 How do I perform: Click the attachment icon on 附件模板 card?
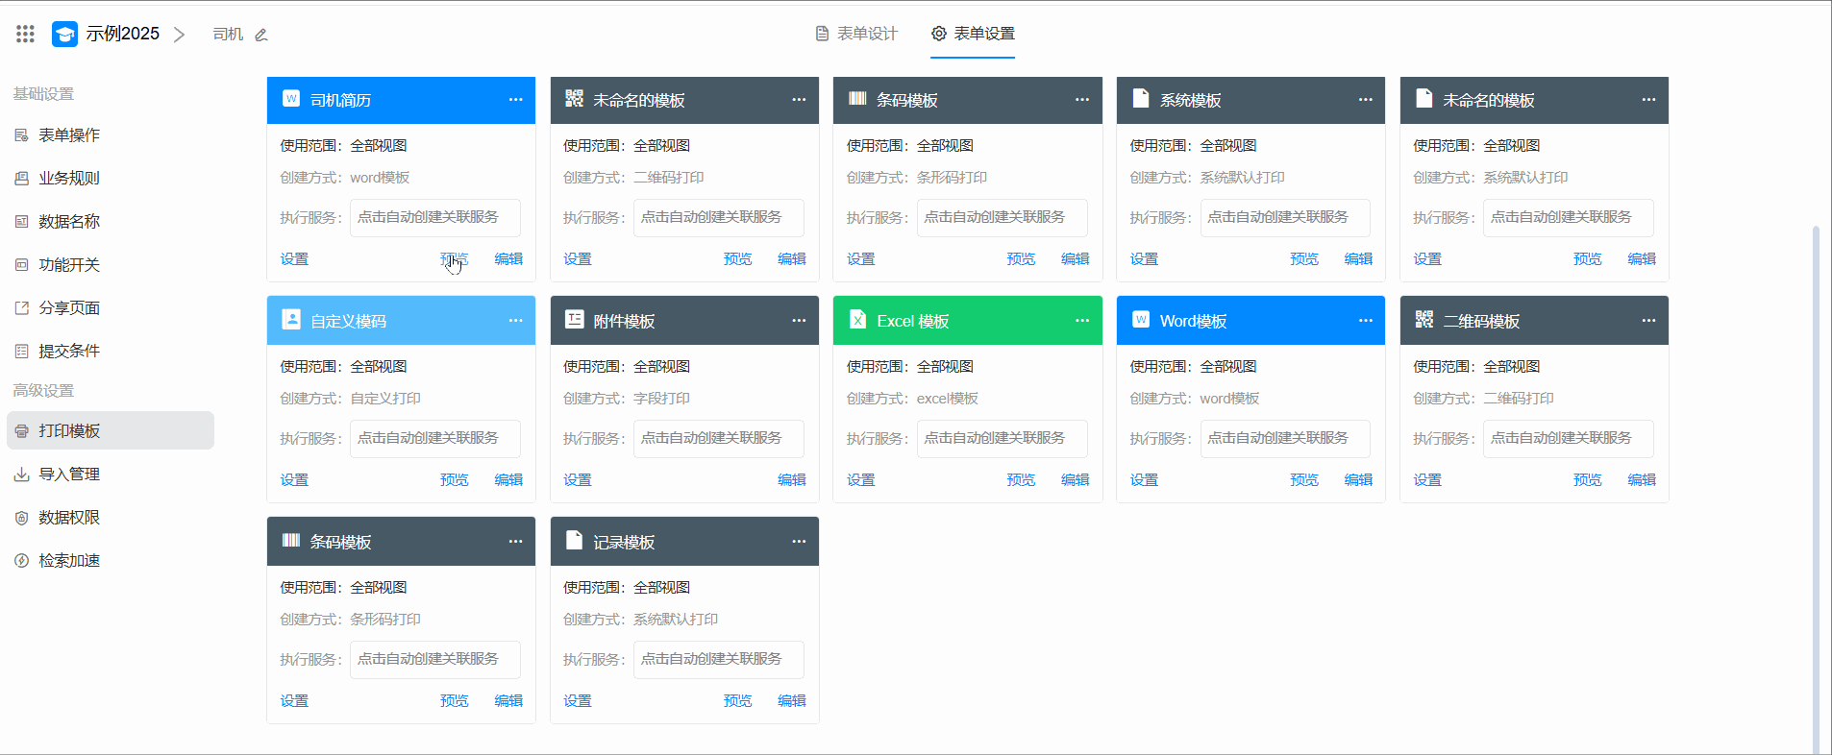point(574,320)
